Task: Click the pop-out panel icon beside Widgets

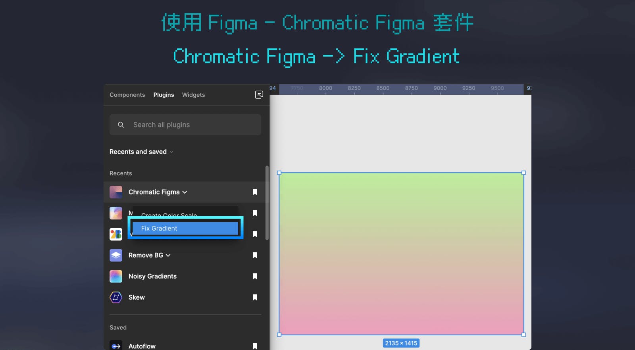Action: coord(259,94)
